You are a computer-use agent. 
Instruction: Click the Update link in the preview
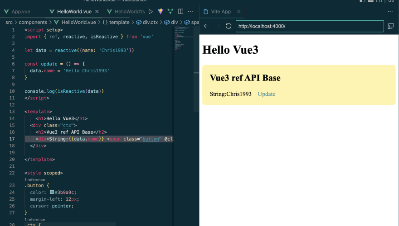267,94
